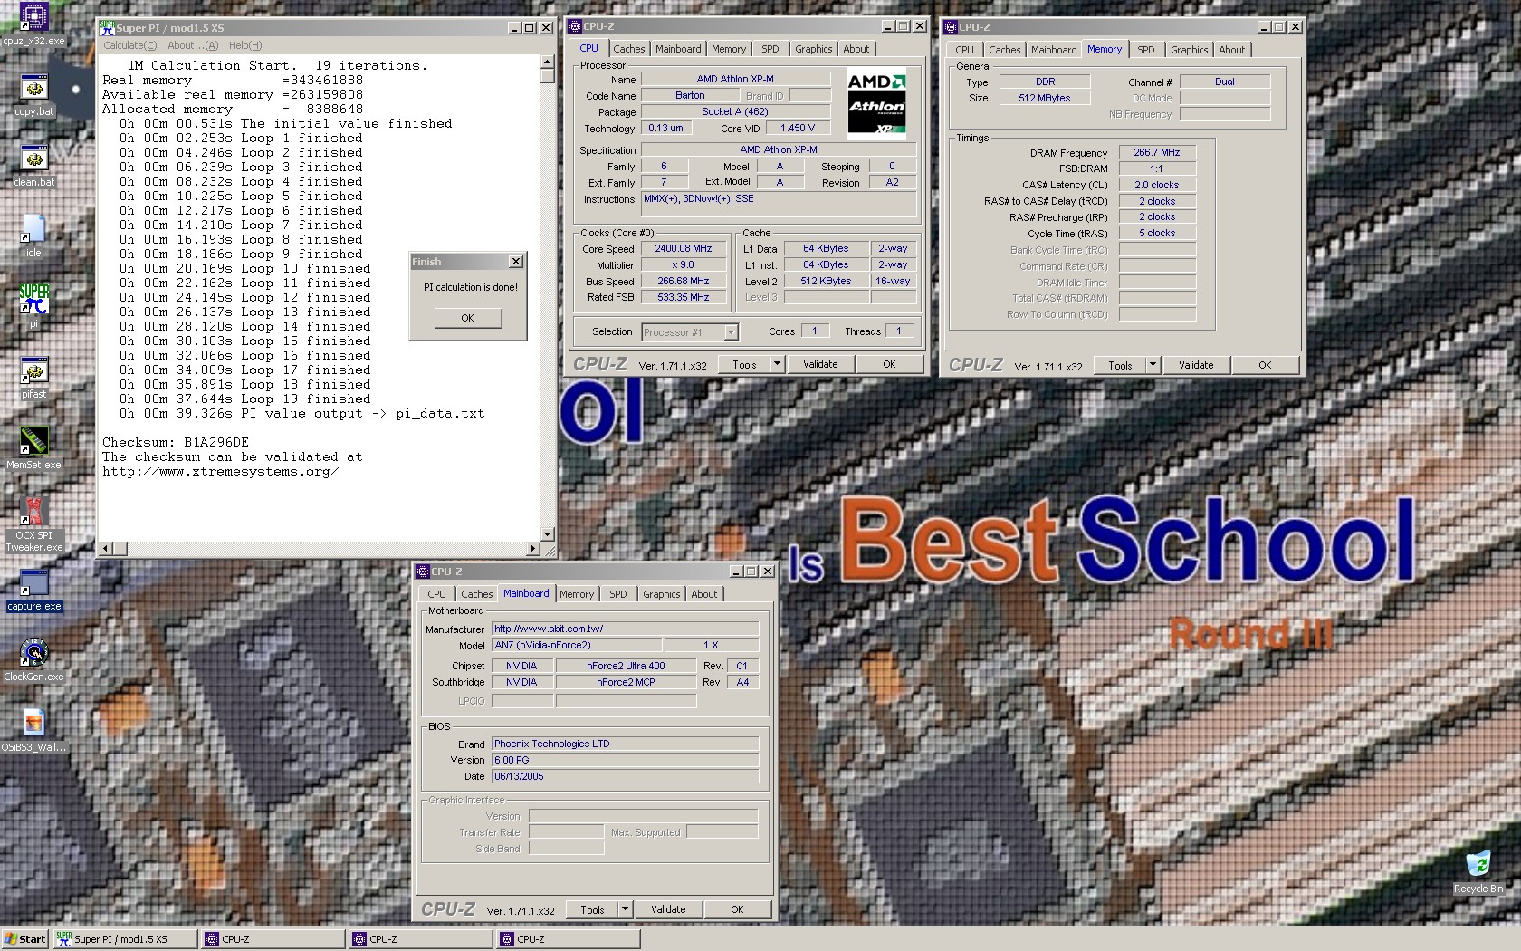The width and height of the screenshot is (1521, 951).
Task: Open Tools dropdown arrow in CPU window
Action: (x=776, y=364)
